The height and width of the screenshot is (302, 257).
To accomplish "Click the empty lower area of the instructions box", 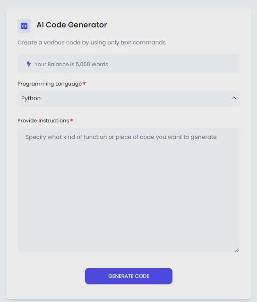I will click(128, 202).
